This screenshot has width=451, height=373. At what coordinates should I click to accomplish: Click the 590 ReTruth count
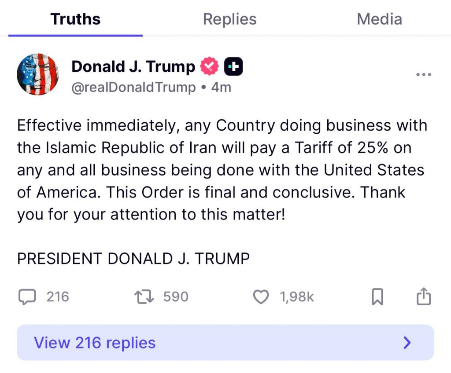tap(176, 297)
